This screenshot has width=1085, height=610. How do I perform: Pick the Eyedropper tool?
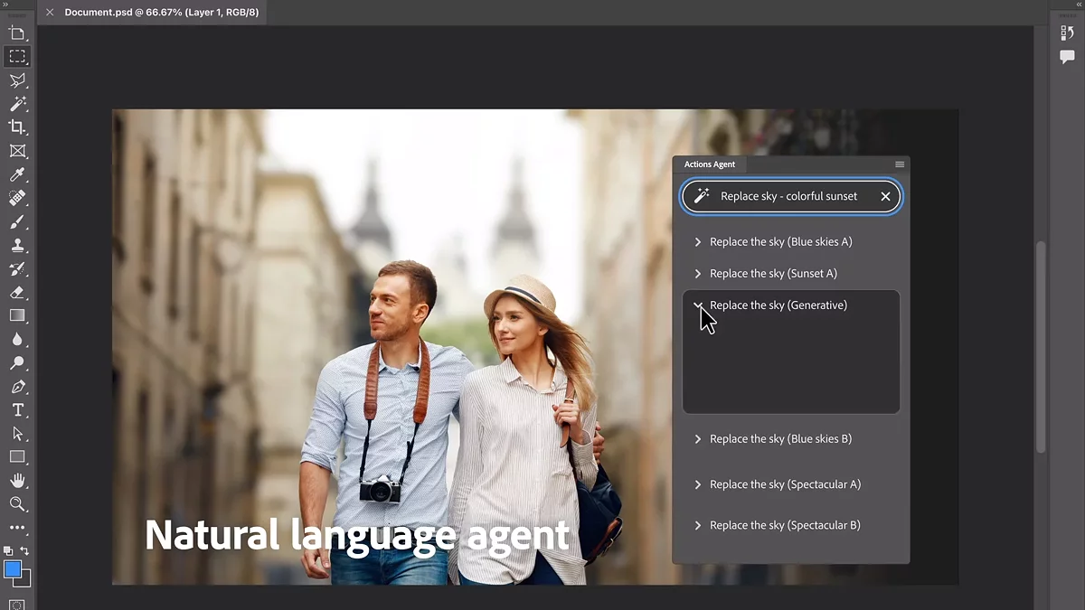click(17, 174)
